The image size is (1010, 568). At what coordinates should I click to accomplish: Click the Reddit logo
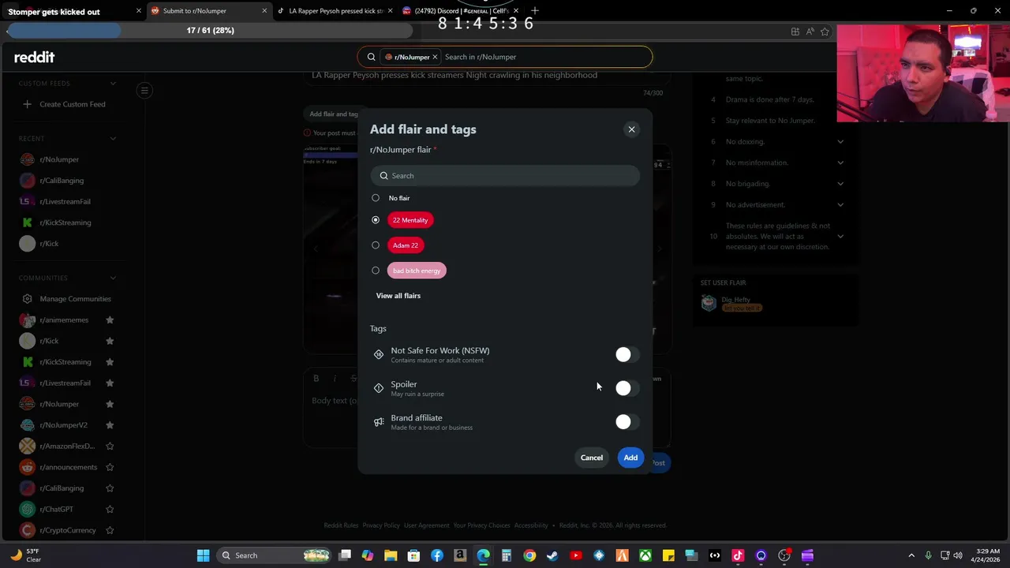(34, 57)
